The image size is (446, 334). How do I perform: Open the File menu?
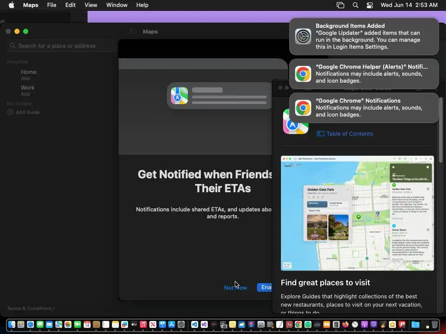[51, 5]
